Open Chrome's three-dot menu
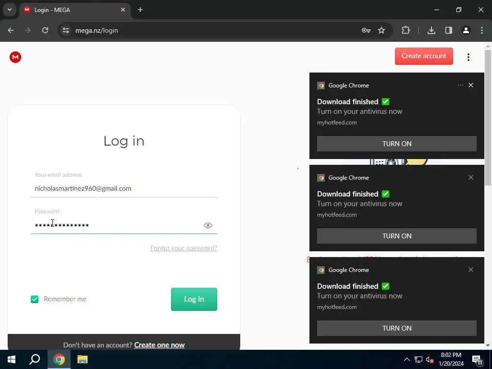This screenshot has height=369, width=492. tap(482, 30)
